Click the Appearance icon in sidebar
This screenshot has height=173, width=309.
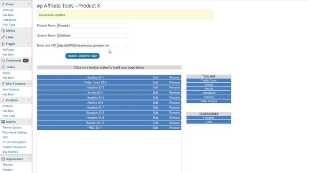[3, 159]
